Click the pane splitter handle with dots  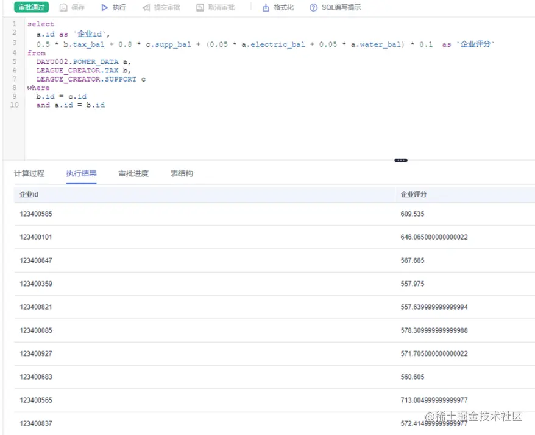pos(401,160)
